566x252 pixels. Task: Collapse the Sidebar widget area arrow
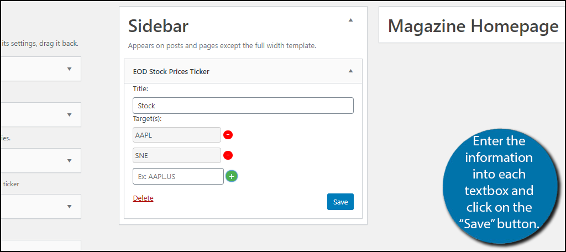350,20
